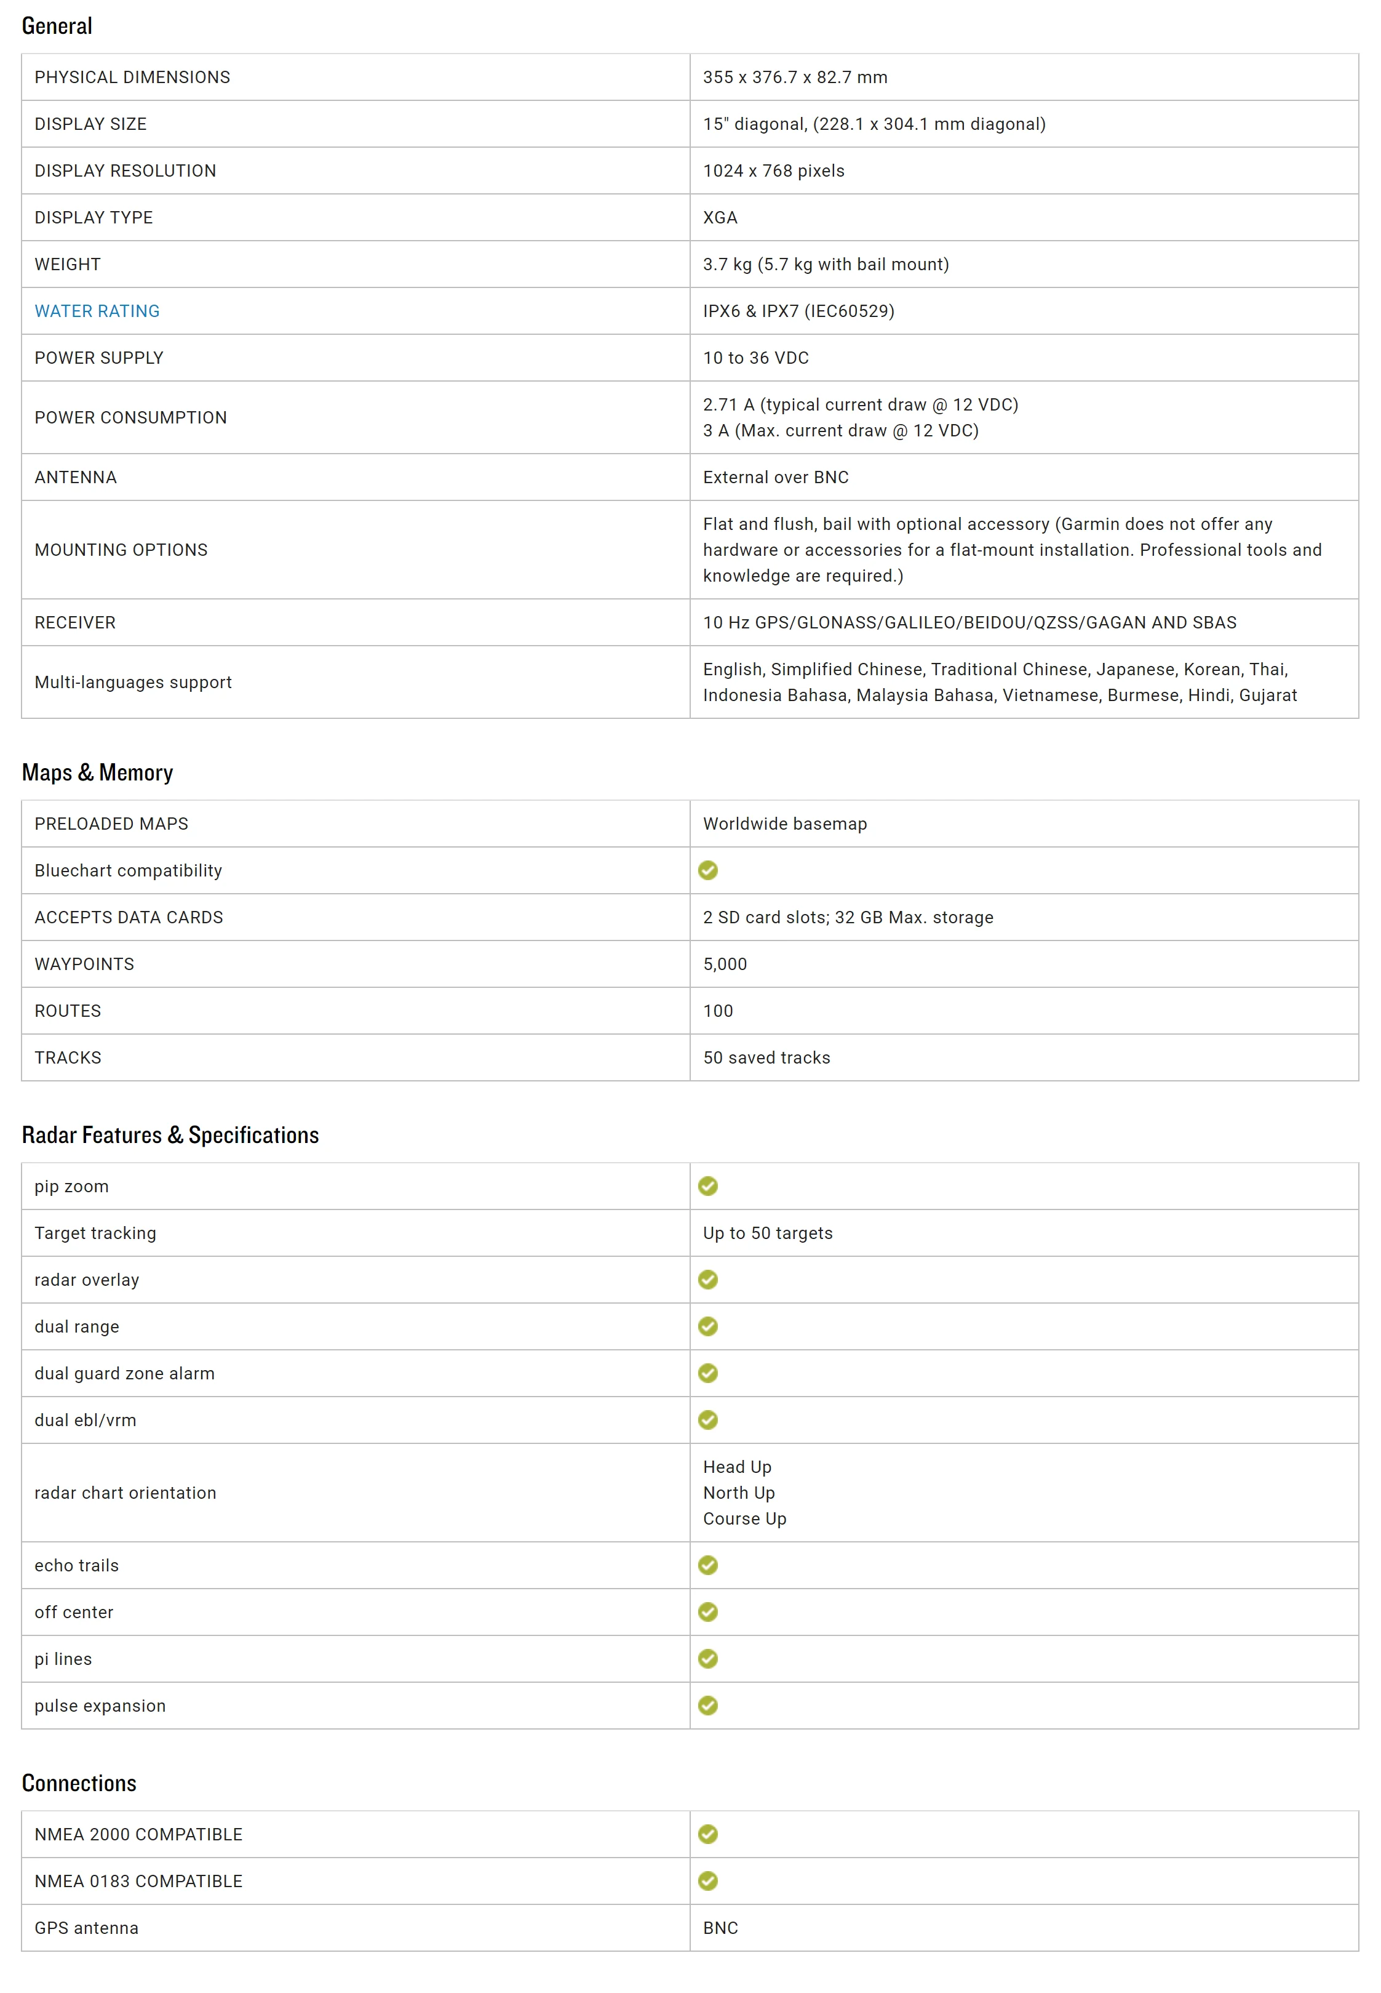The height and width of the screenshot is (1993, 1381).
Task: Click the Up to 50 targets value
Action: [x=768, y=1233]
